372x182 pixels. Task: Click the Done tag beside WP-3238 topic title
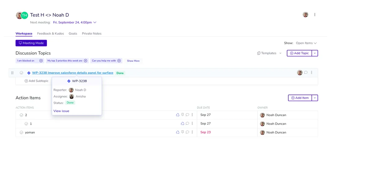tap(120, 73)
